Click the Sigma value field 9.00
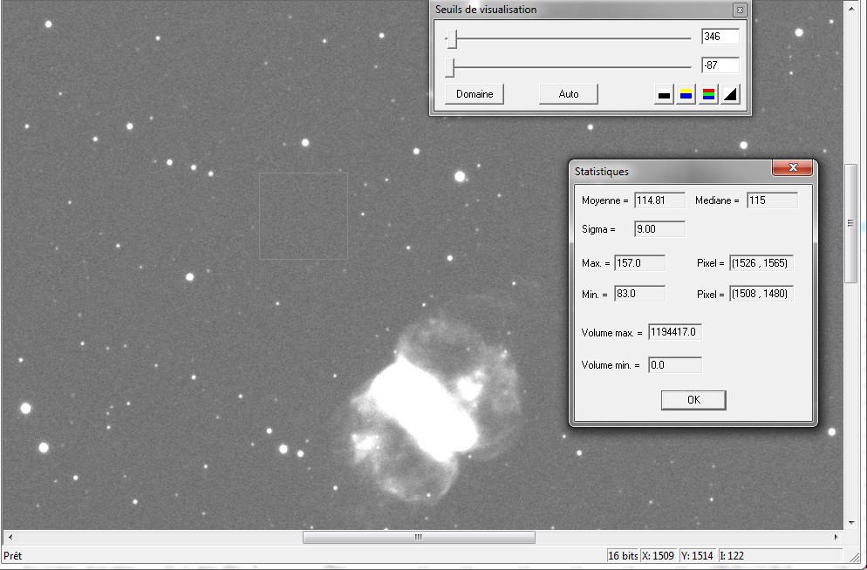867x570 pixels. pos(659,229)
